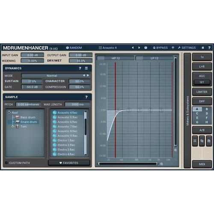214x214 pixels.
Task: Click the OUTPUT GAIN value field
Action: coord(81,55)
